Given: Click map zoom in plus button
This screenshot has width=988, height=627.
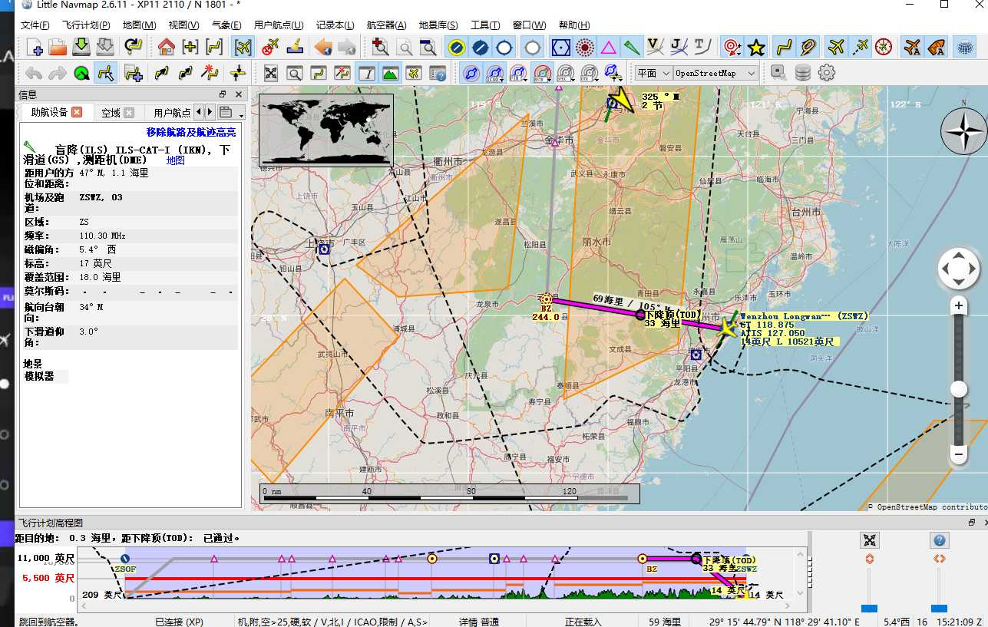Looking at the screenshot, I should (x=958, y=305).
